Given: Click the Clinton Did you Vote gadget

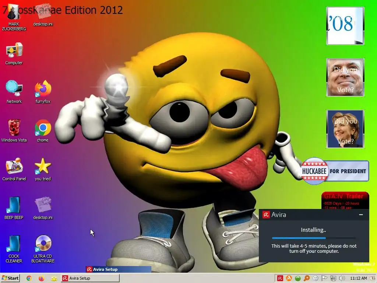Looking at the screenshot, I should pyautogui.click(x=345, y=129).
